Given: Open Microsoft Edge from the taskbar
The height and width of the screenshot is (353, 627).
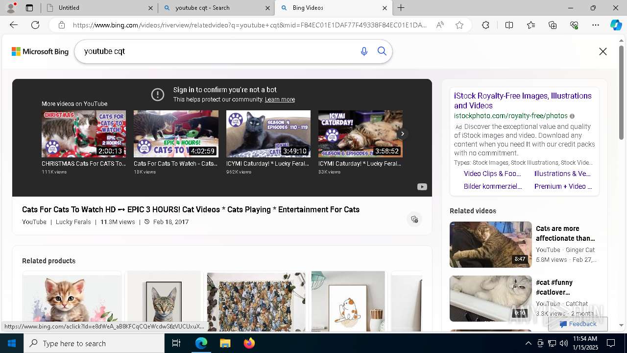Looking at the screenshot, I should click(x=201, y=343).
